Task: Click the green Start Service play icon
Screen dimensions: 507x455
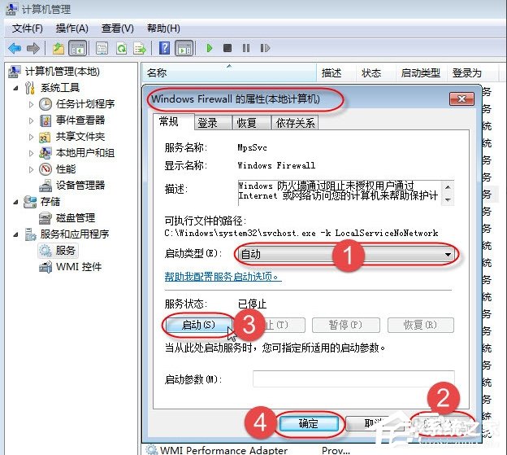Action: (x=210, y=48)
